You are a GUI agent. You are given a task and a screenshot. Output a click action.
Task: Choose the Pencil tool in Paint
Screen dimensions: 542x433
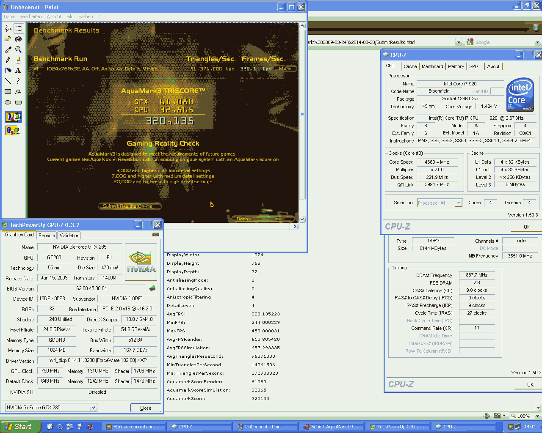click(8, 60)
